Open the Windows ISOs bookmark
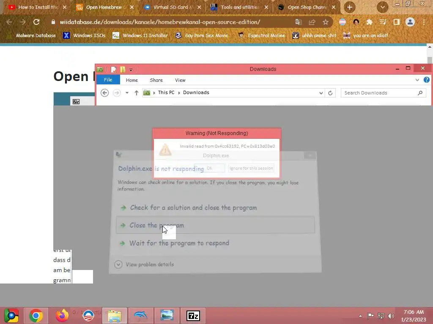Screen dimensions: 433x324 [x=84, y=35]
